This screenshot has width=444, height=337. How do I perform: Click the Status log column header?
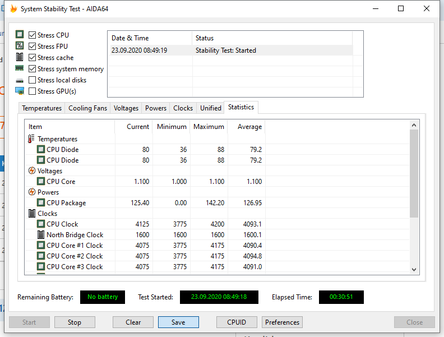click(272, 38)
